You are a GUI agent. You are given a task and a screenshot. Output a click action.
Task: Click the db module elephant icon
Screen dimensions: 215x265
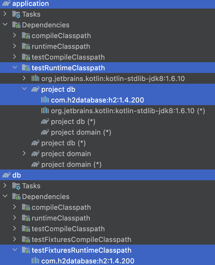click(x=6, y=175)
